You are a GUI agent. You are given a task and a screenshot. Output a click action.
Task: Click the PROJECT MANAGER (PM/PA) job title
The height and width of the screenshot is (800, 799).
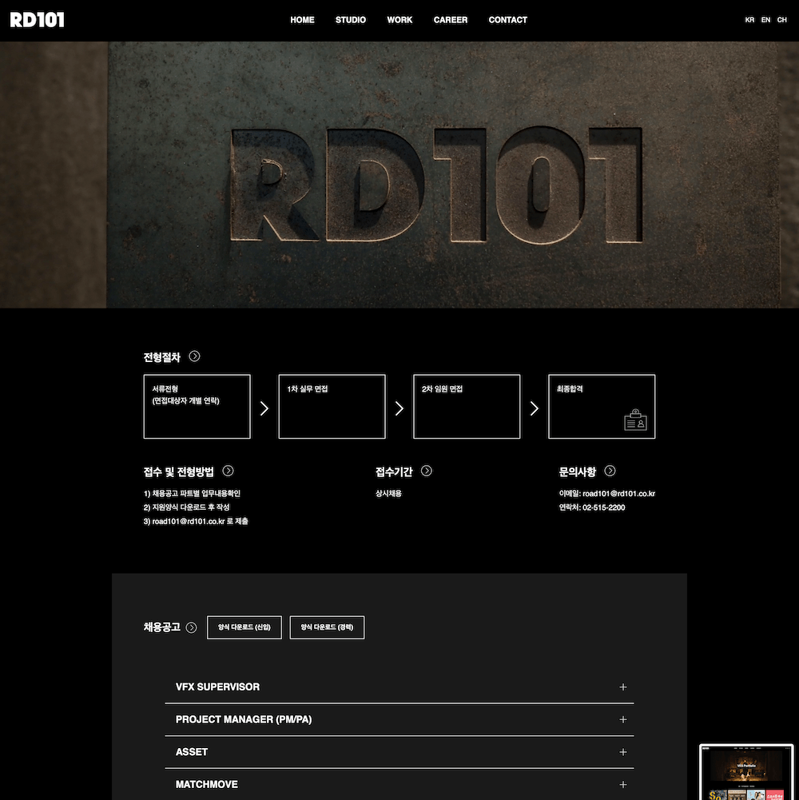244,719
